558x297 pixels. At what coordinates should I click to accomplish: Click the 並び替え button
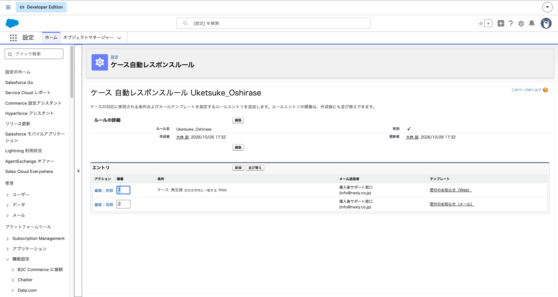(255, 168)
